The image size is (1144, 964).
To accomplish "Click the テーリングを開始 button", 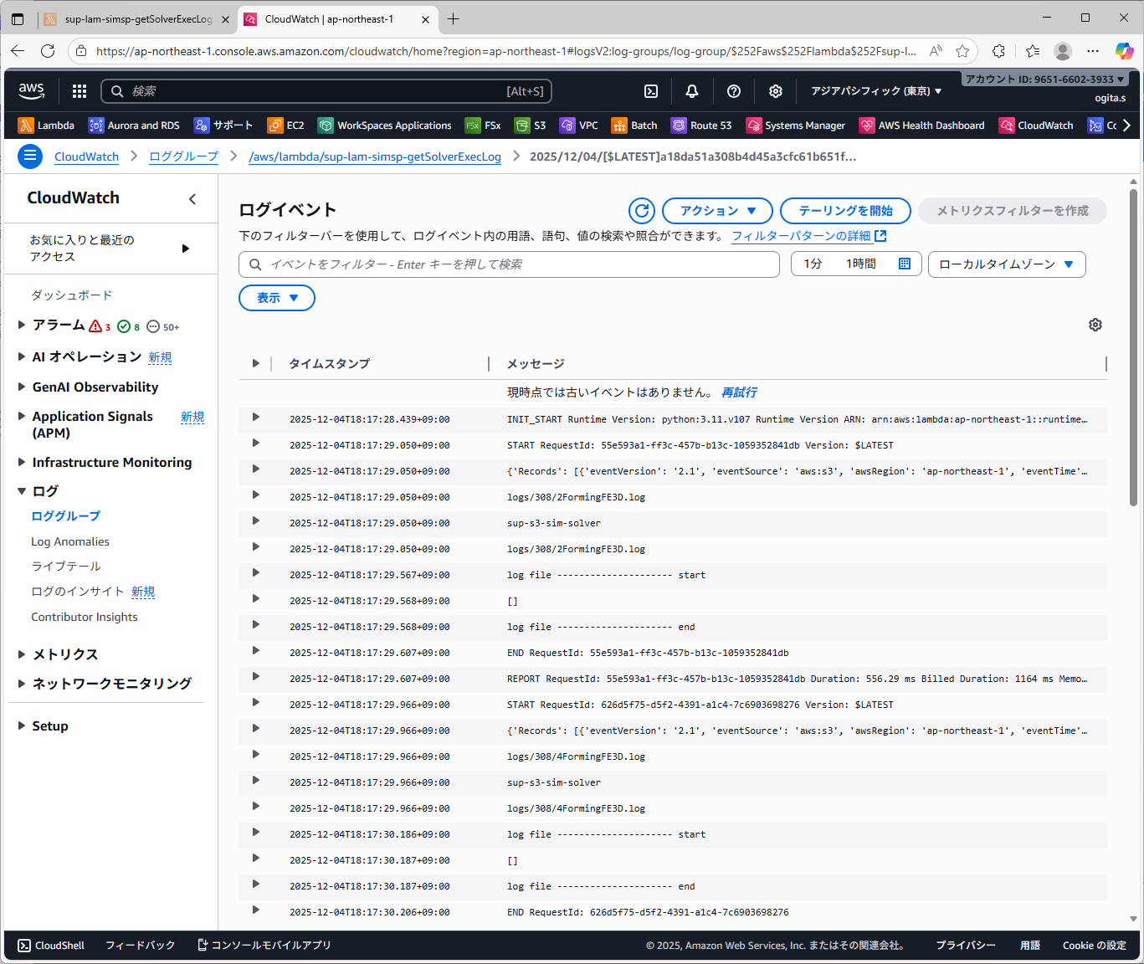I will click(x=845, y=211).
